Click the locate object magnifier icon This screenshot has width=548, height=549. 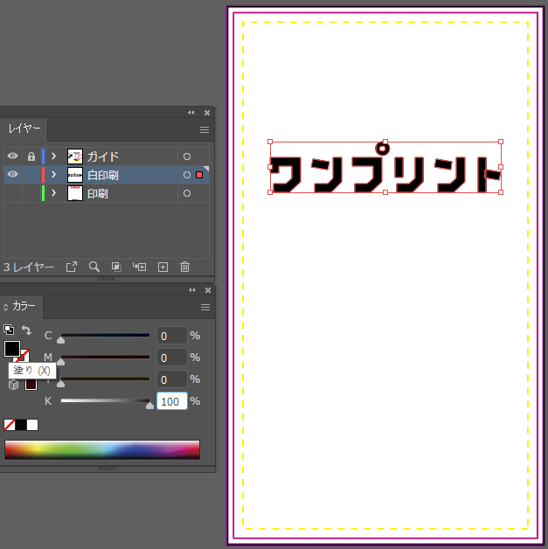point(94,267)
